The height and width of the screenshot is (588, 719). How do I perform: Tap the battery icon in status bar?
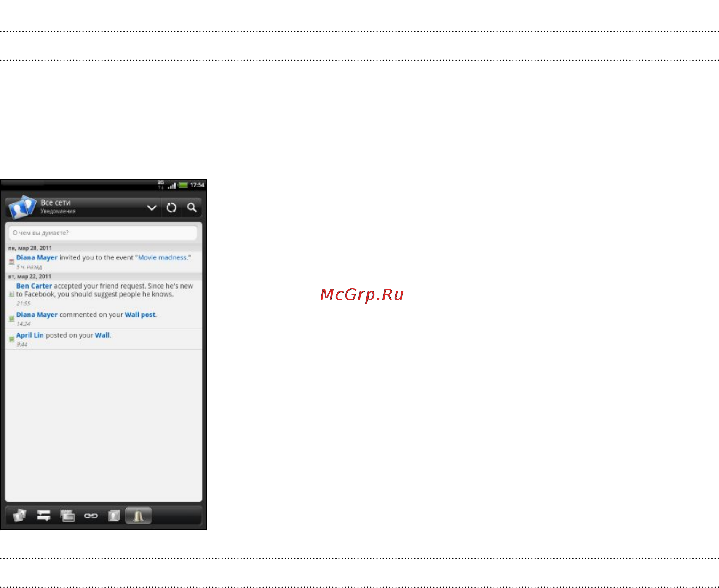pyautogui.click(x=183, y=185)
